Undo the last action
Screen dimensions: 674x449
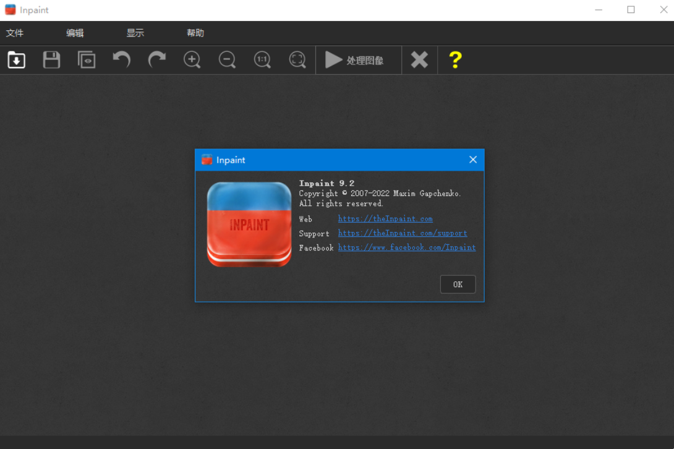tap(122, 60)
